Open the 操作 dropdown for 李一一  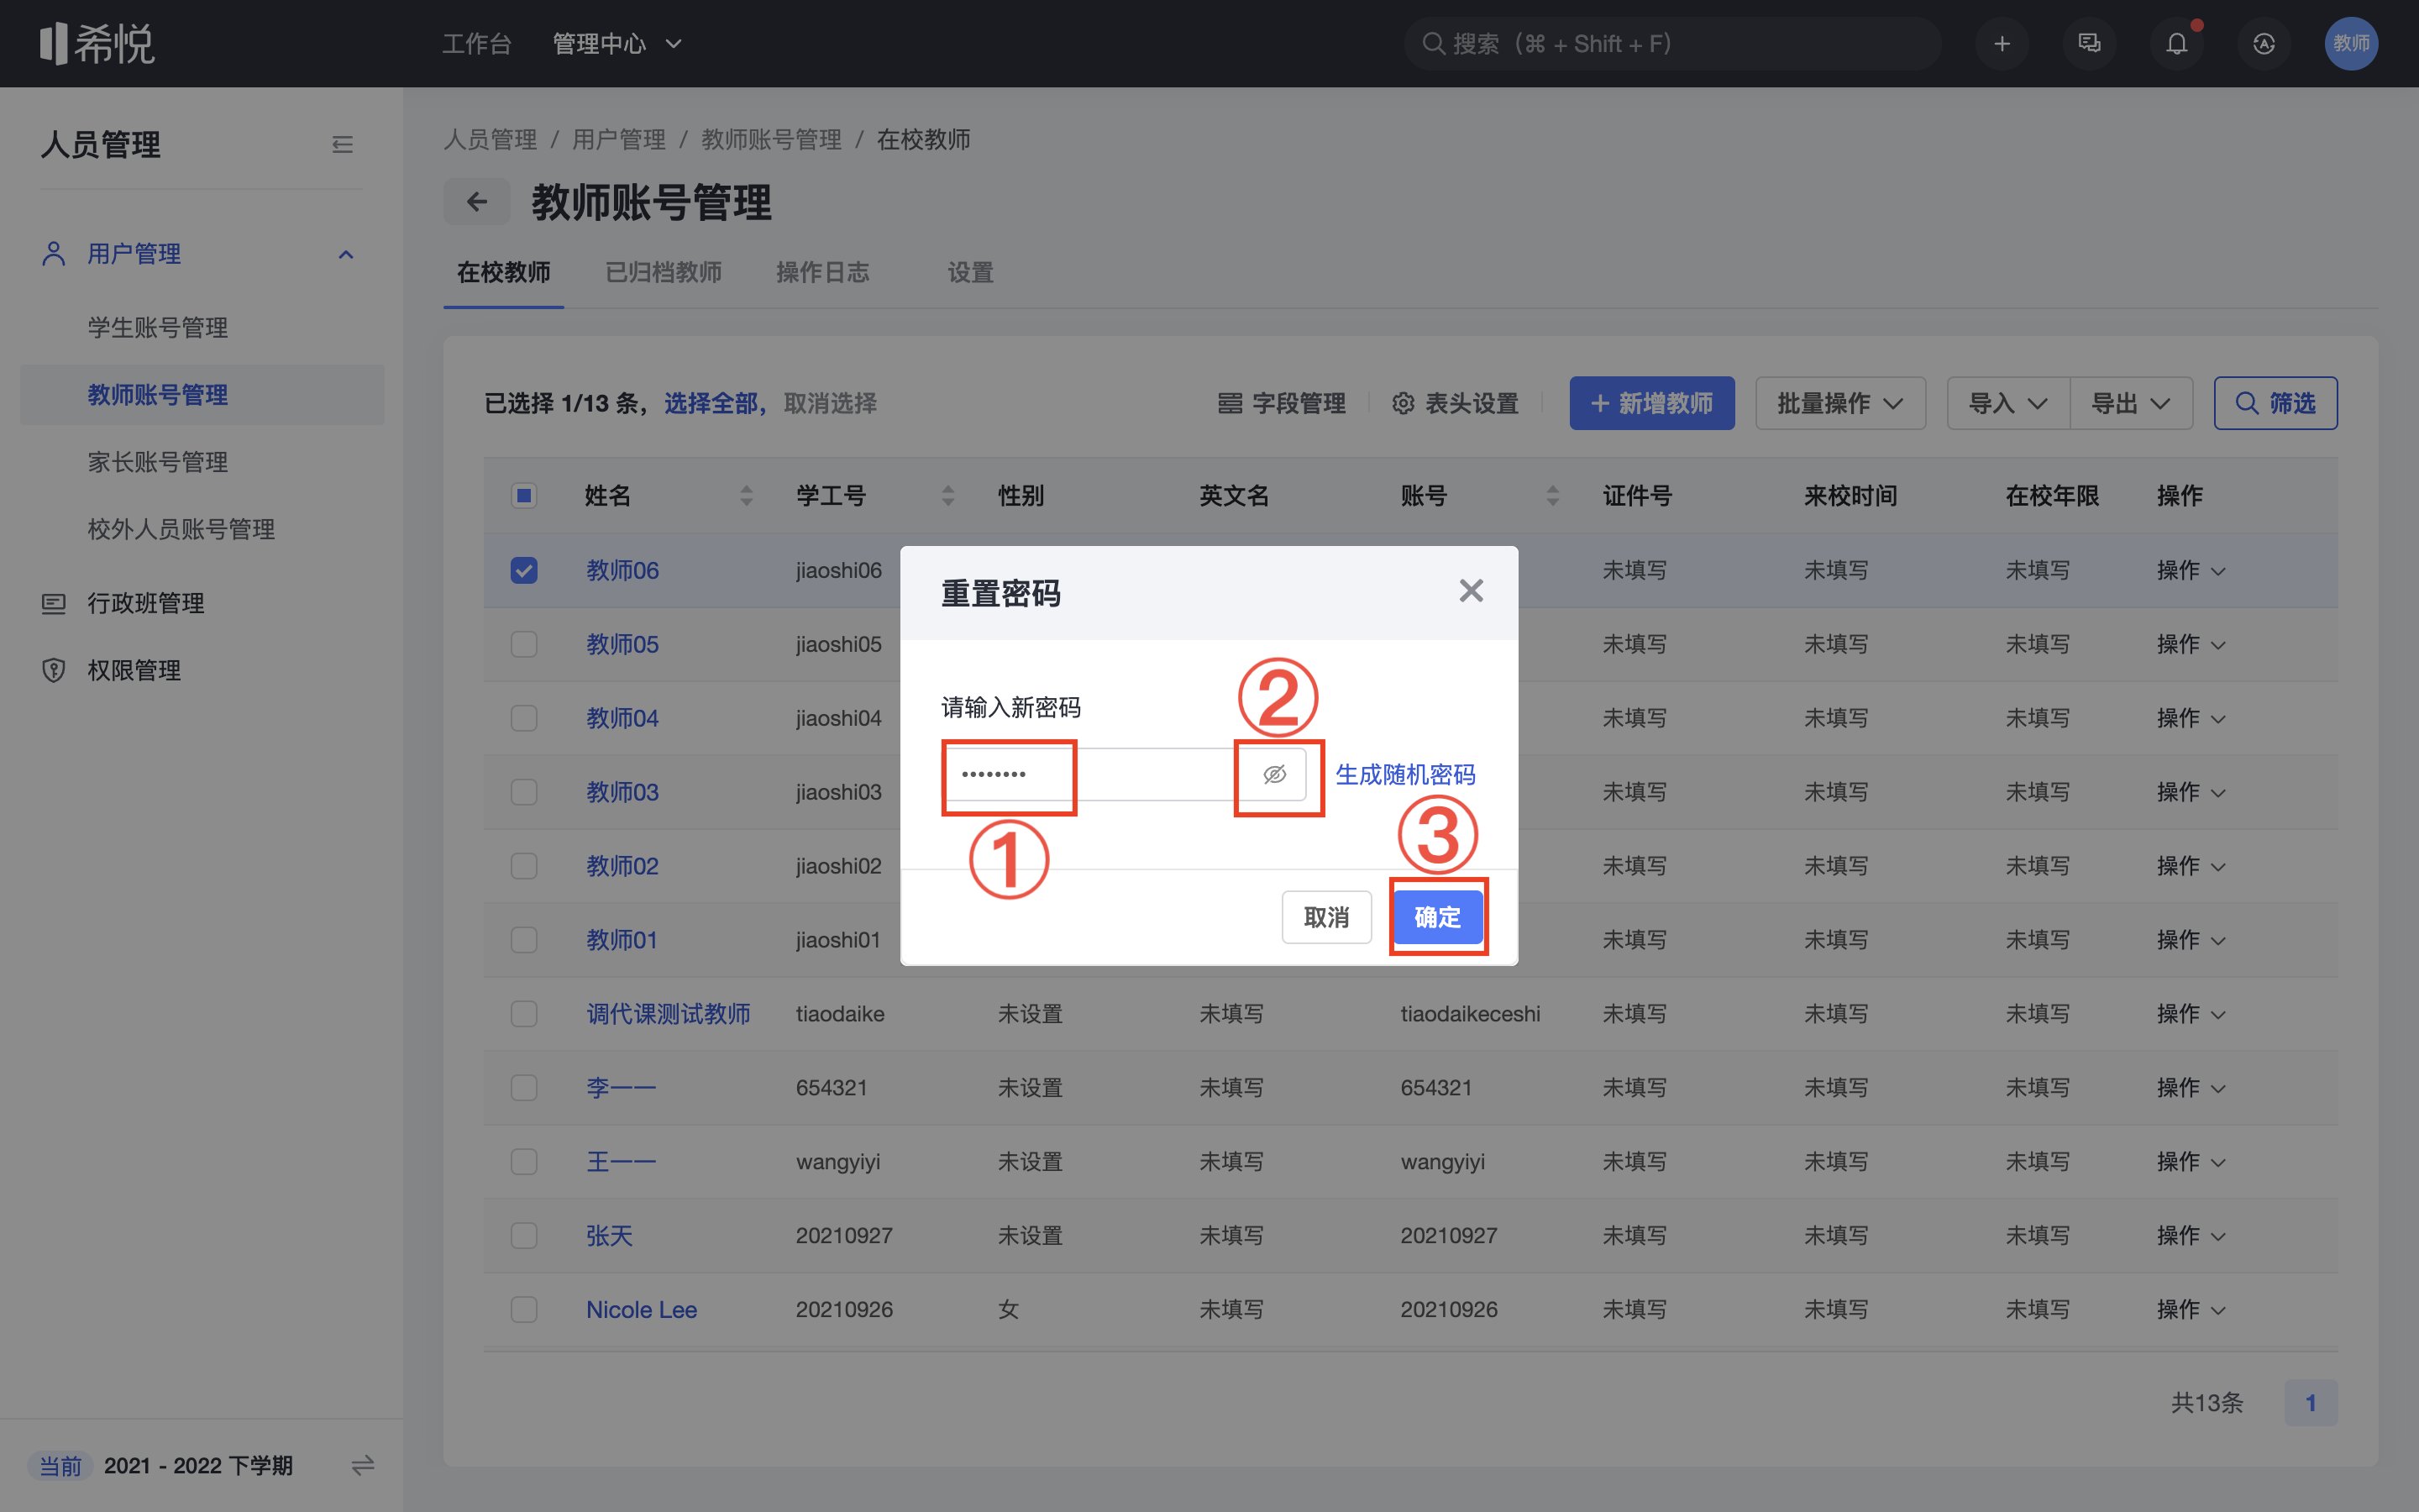(x=2190, y=1088)
